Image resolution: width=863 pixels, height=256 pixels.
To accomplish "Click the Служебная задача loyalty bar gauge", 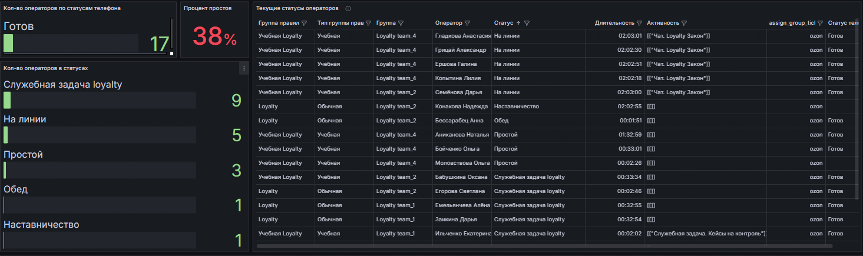I will (99, 101).
